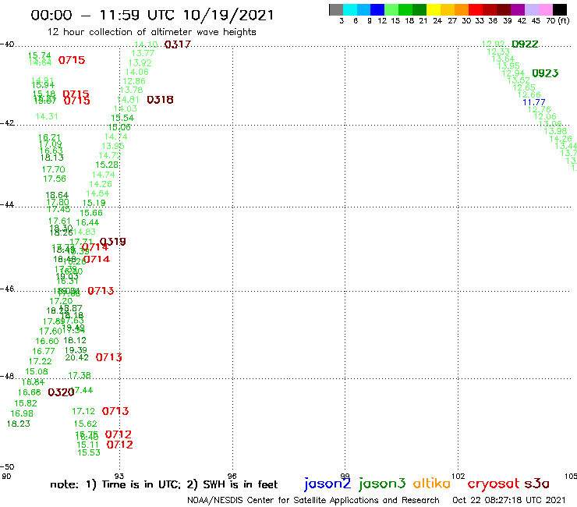The width and height of the screenshot is (577, 507).
Task: Select the wave height value '12.92'
Action: click(493, 44)
